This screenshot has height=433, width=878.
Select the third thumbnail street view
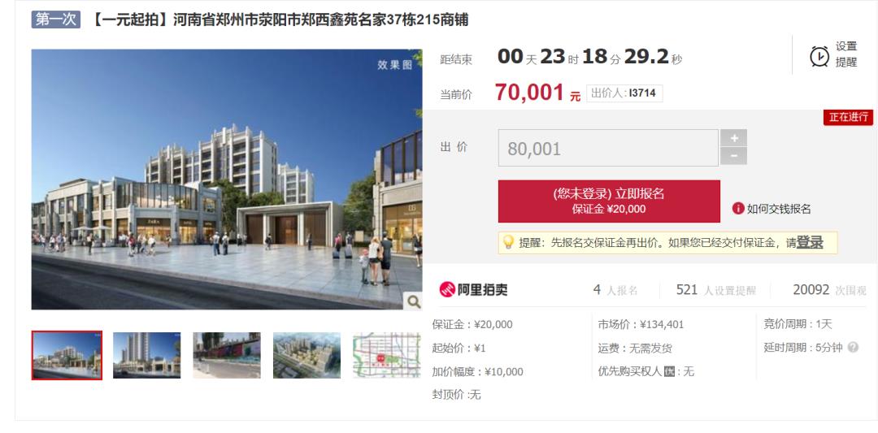(x=227, y=355)
